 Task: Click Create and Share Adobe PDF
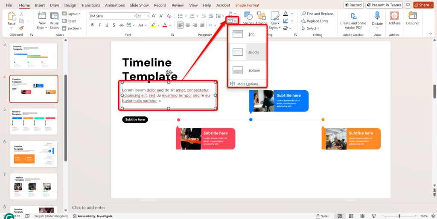353,20
